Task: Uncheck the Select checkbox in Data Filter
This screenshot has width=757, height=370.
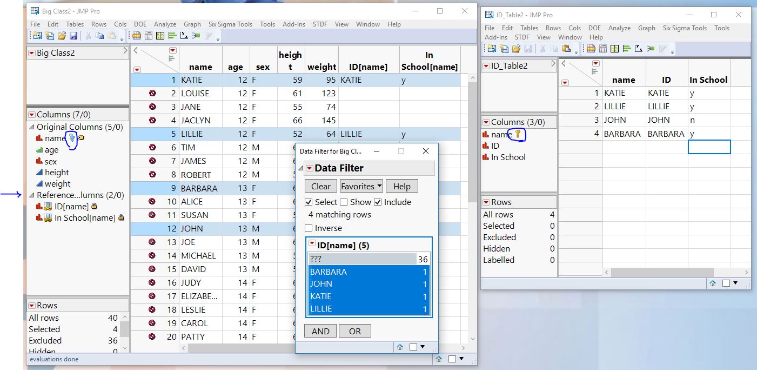Action: point(309,202)
